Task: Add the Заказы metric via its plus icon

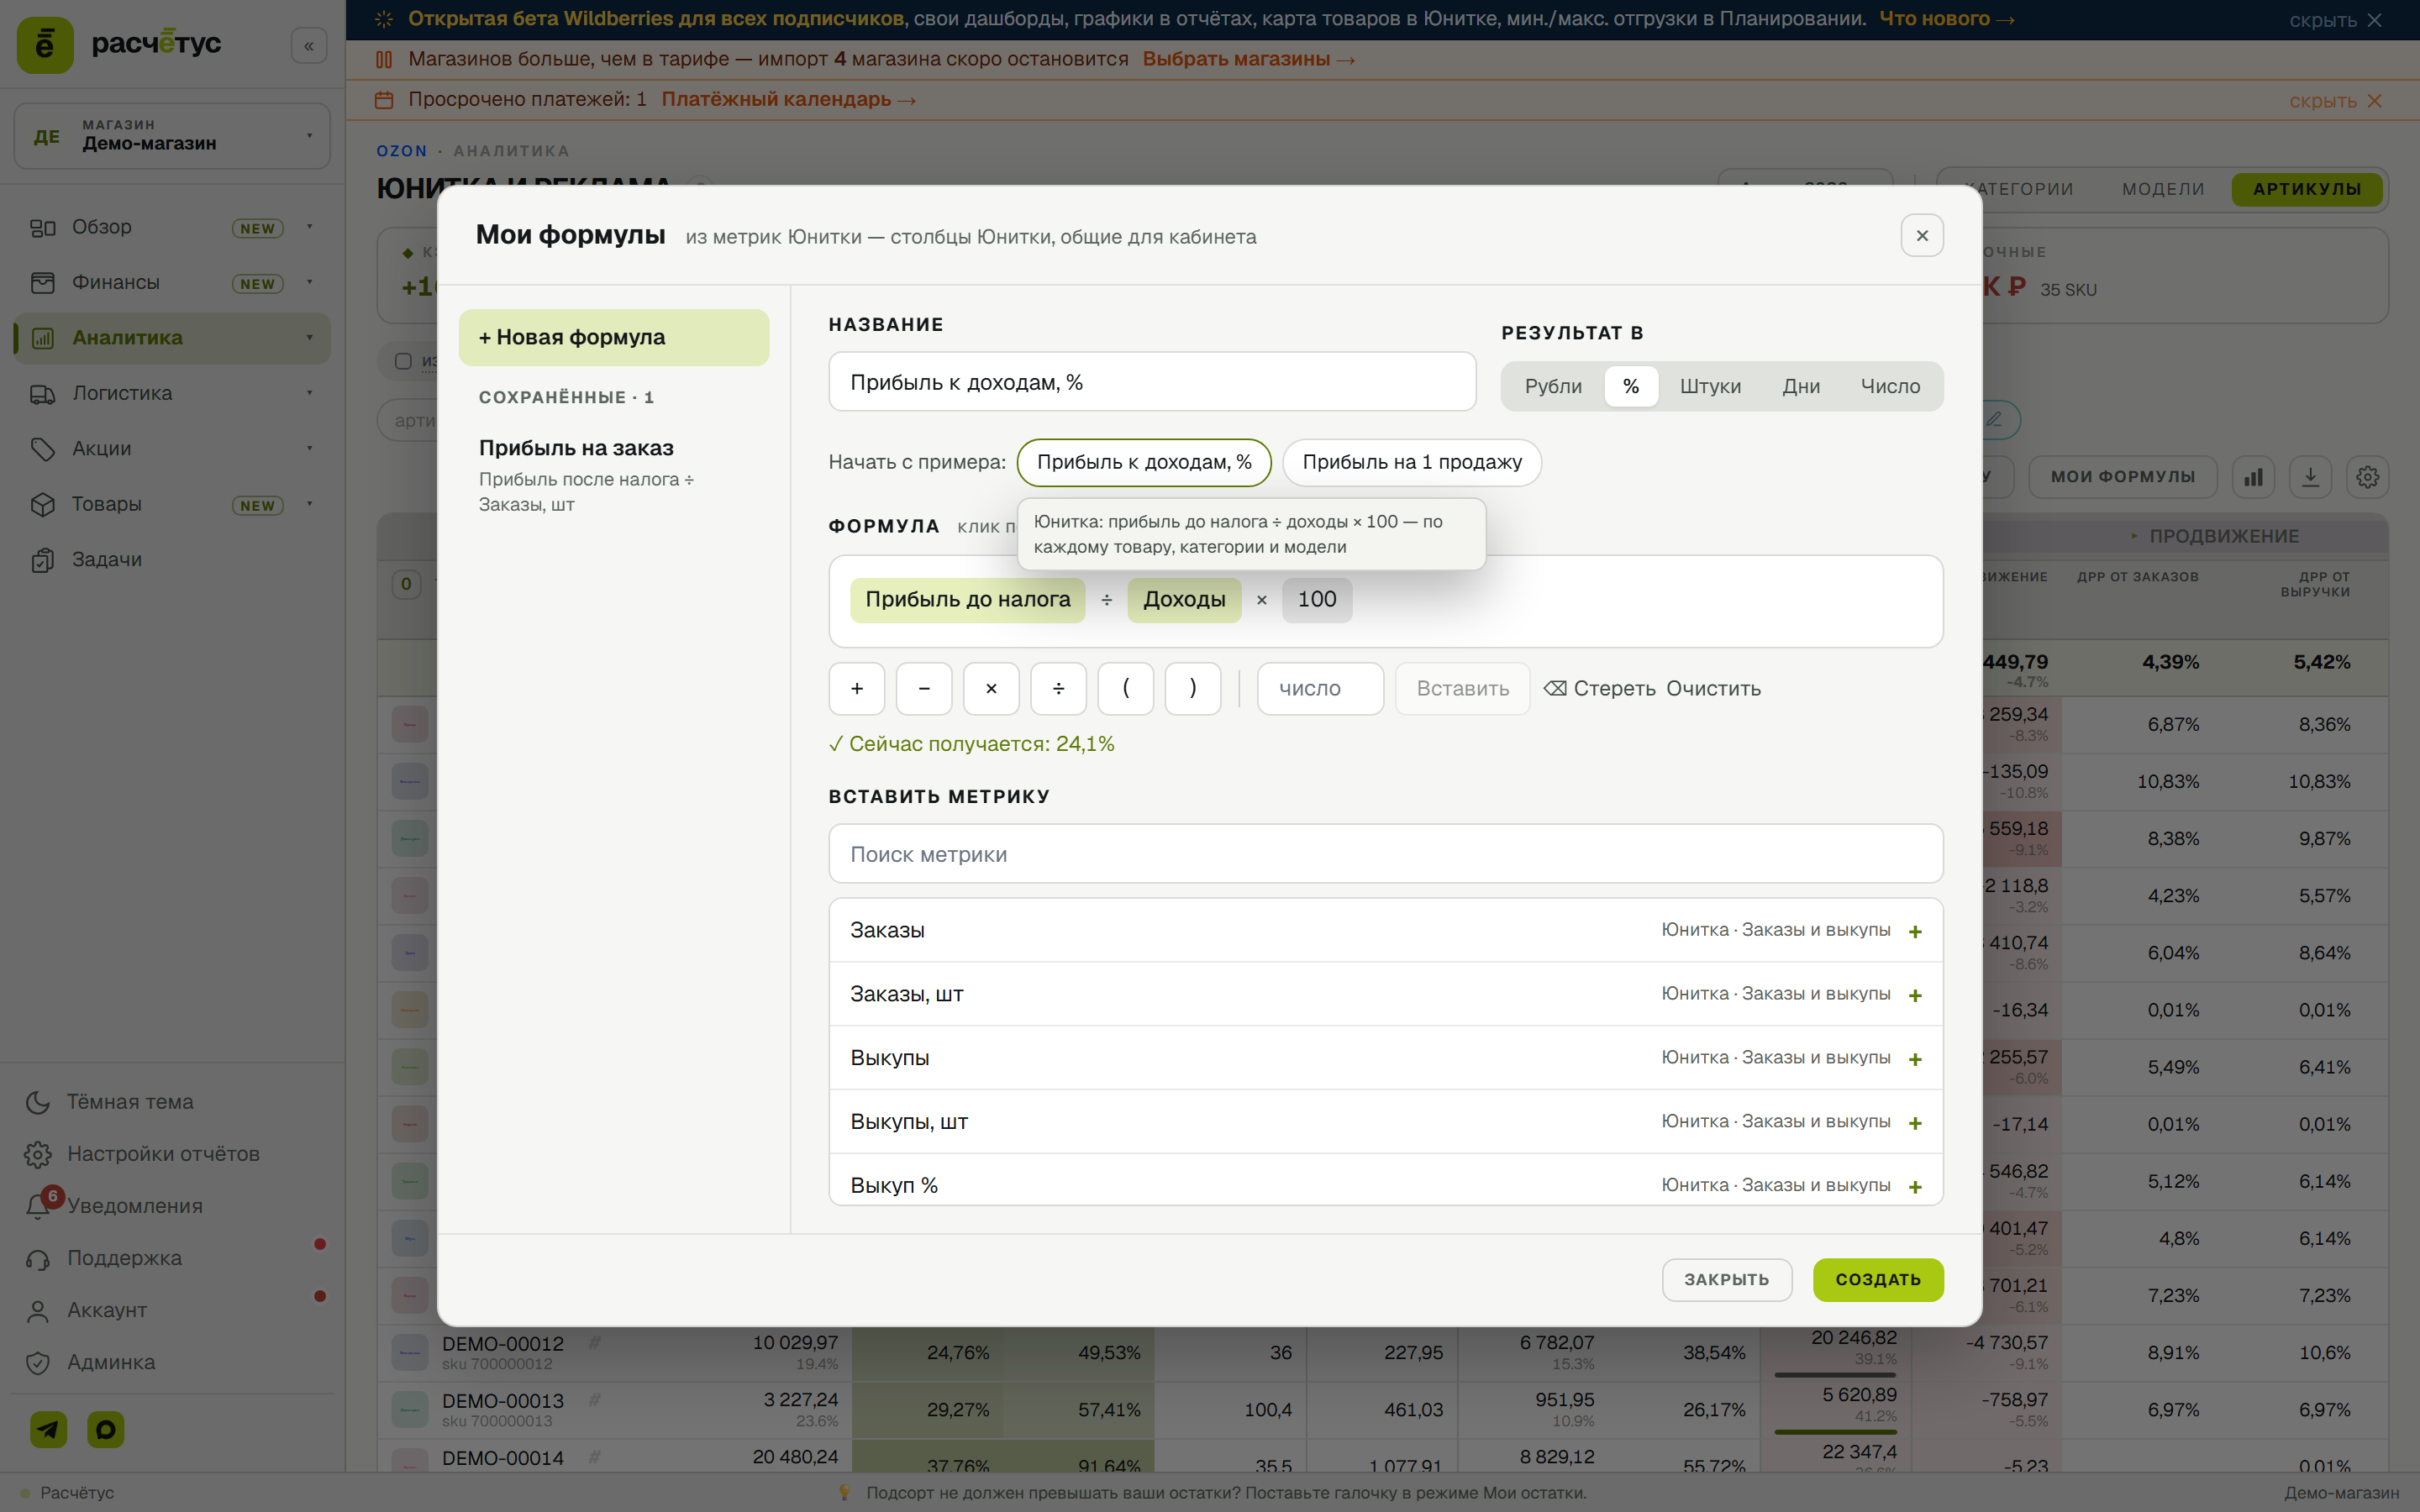Action: 1915,931
